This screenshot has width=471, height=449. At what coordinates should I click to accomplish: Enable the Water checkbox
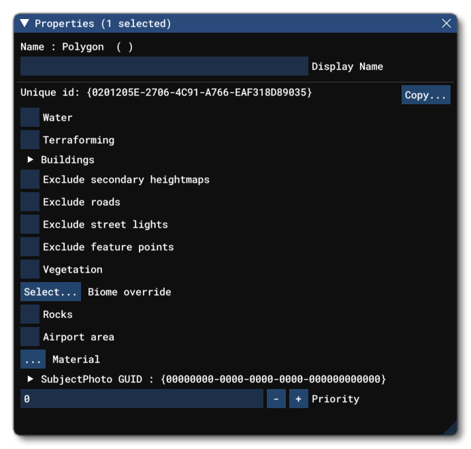pos(30,117)
